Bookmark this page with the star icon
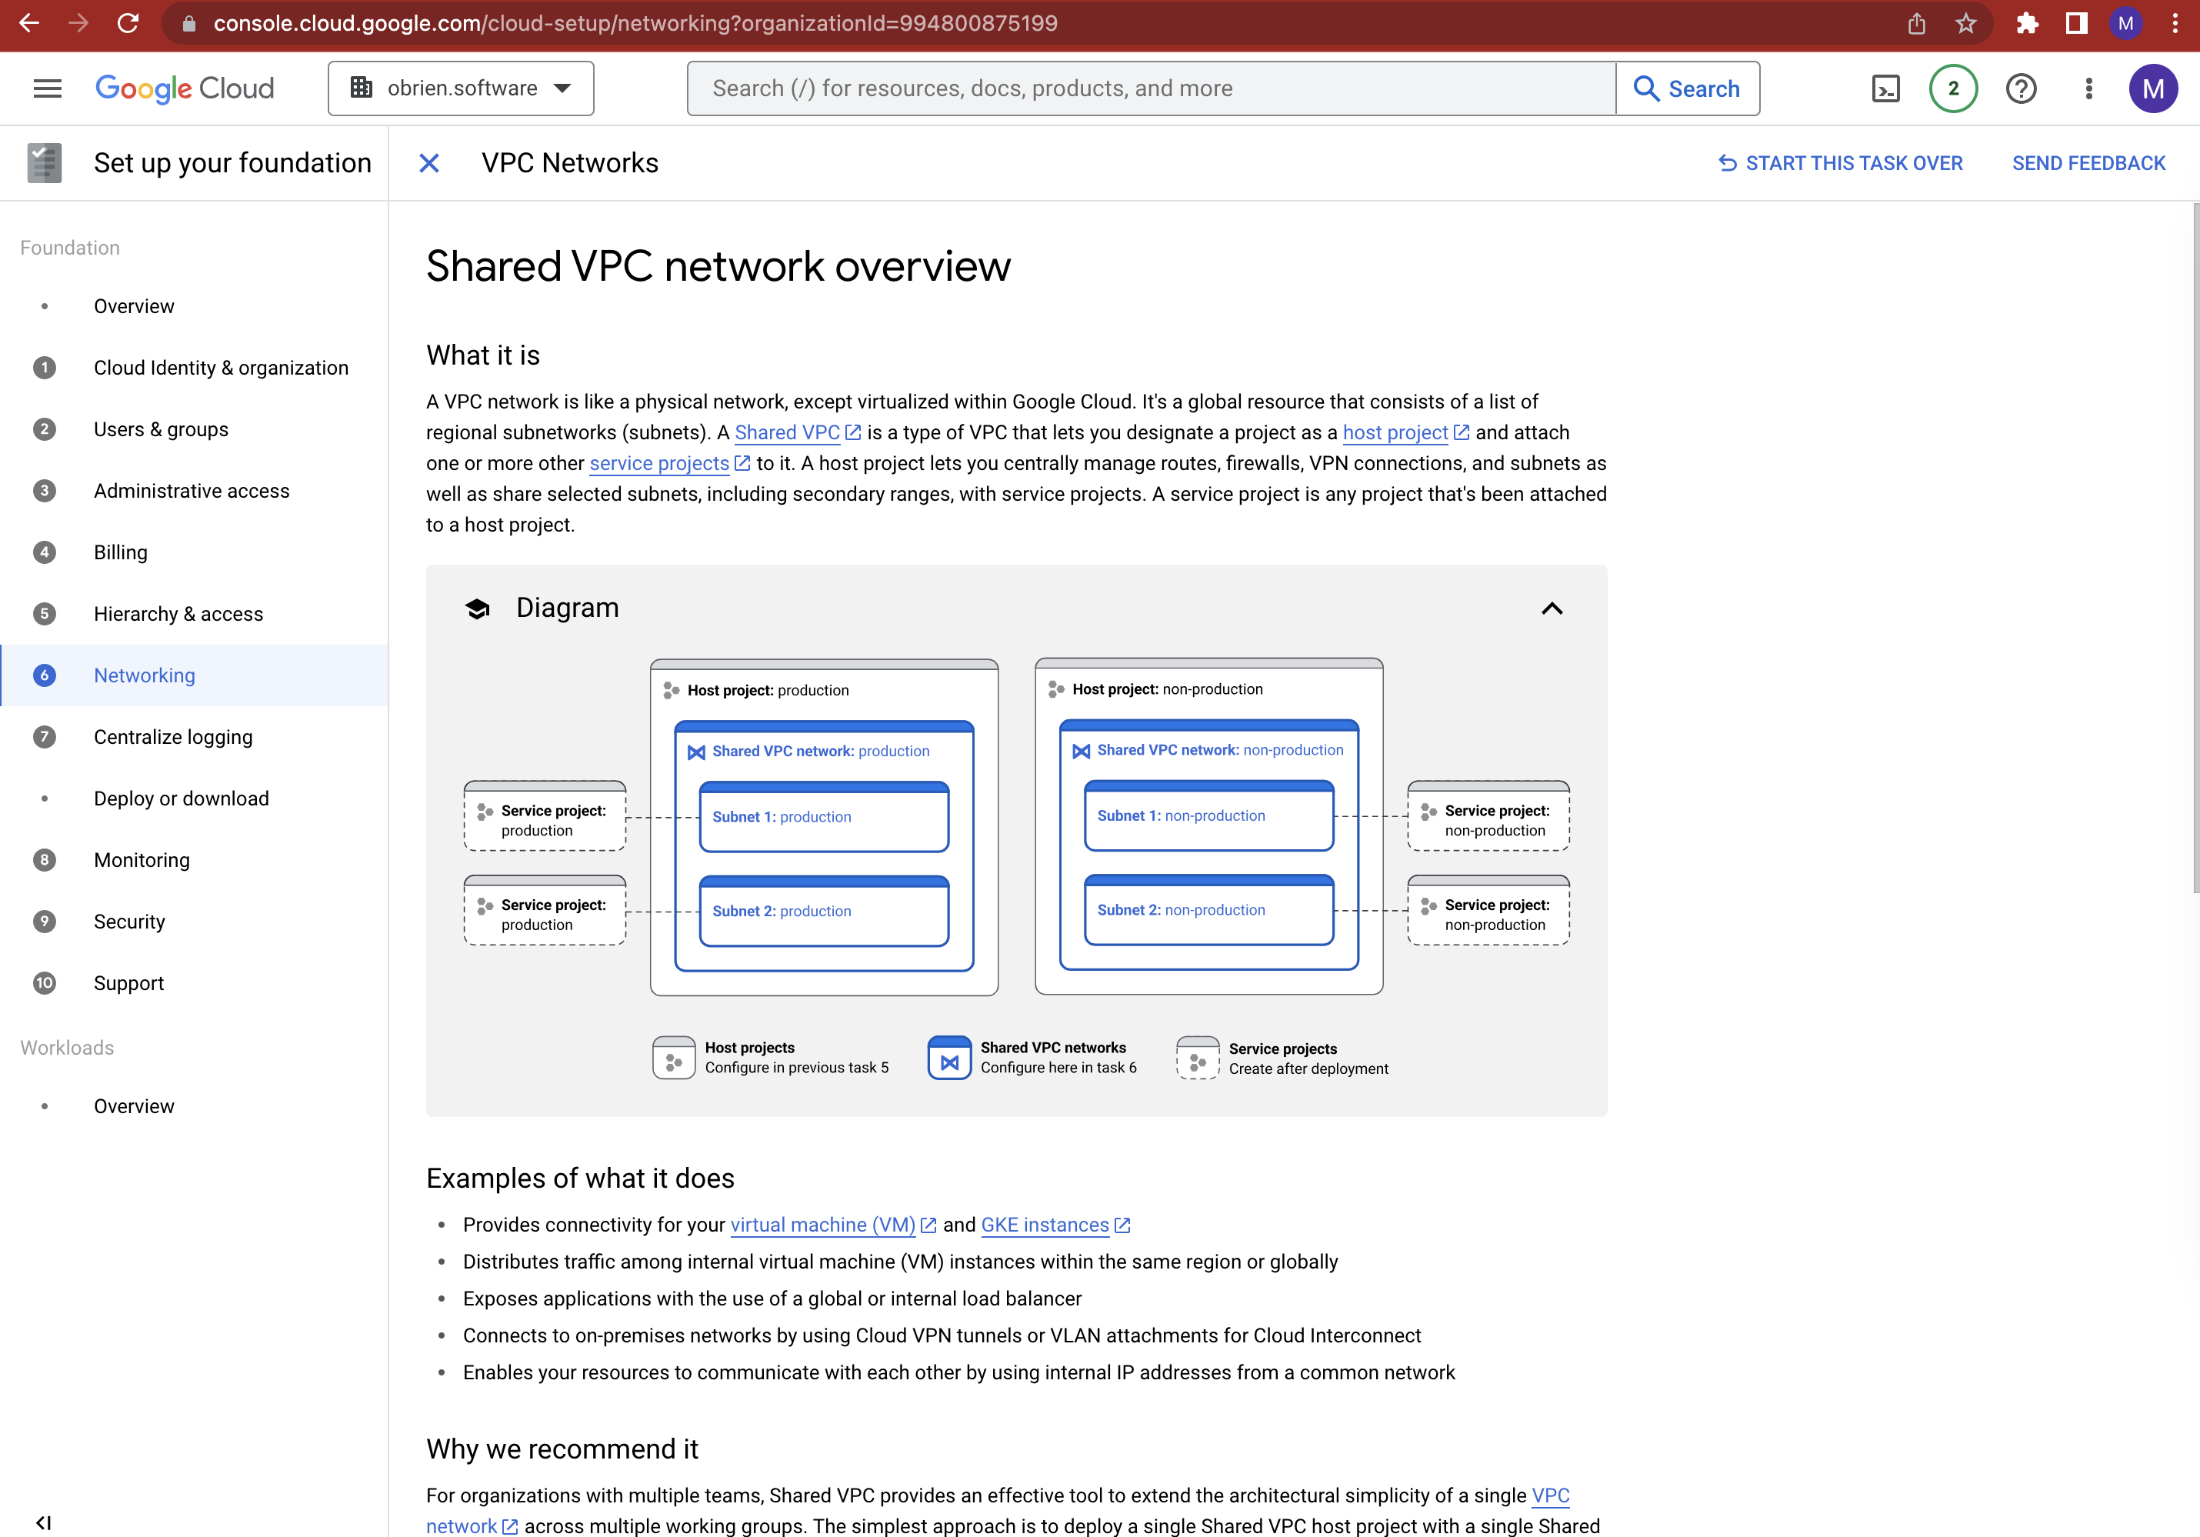Viewport: 2200px width, 1537px height. tap(1966, 24)
